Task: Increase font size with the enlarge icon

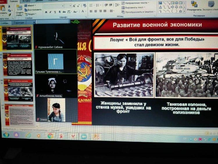Action: (x=74, y=6)
